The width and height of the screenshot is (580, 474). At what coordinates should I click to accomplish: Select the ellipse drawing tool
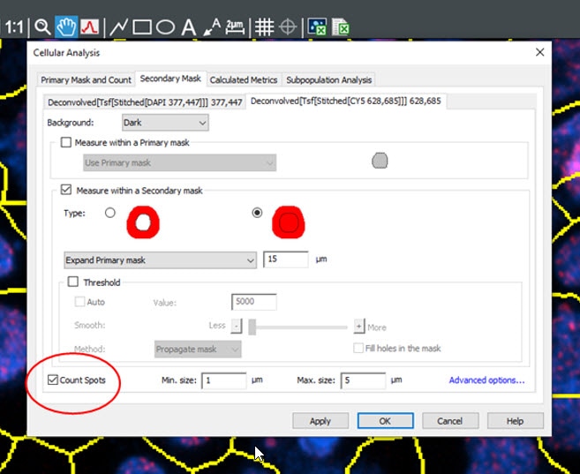tap(165, 26)
